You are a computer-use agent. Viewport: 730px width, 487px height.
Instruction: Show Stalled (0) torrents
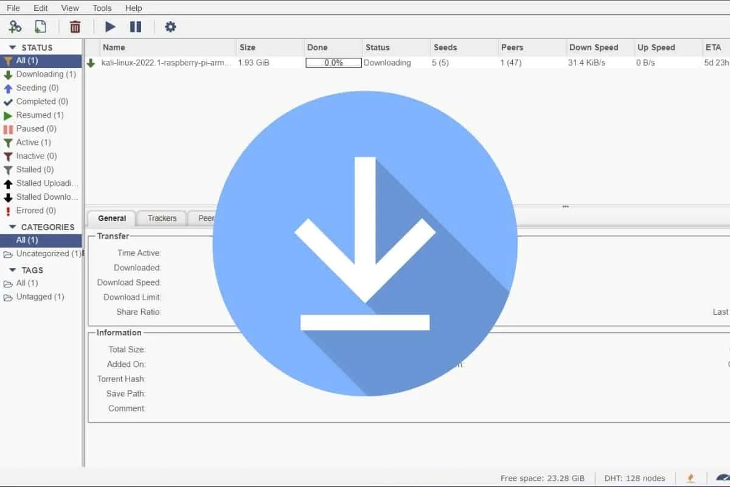(41, 170)
